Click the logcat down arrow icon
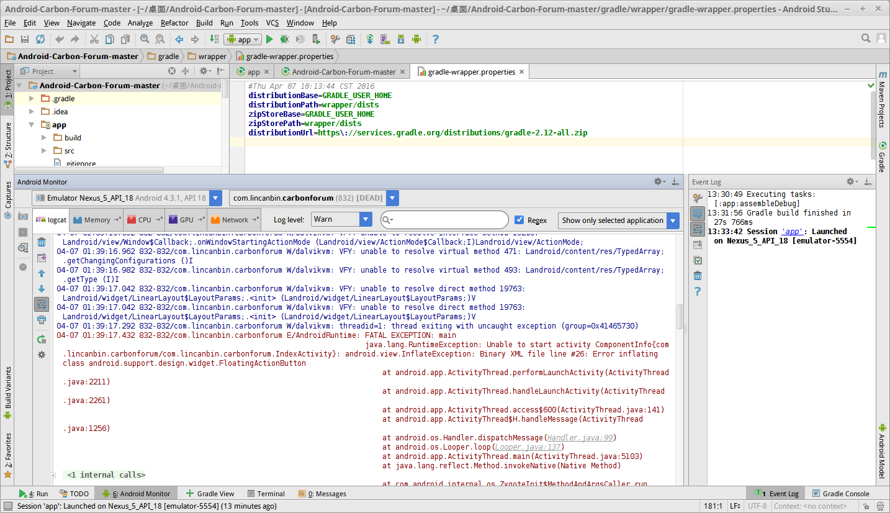 pyautogui.click(x=42, y=289)
